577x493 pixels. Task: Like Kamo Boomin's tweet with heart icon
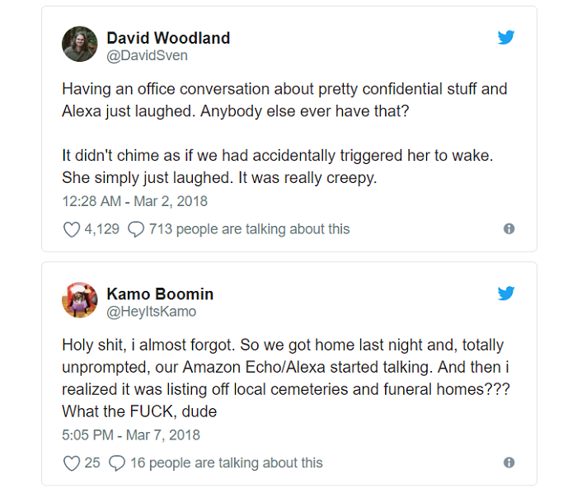click(72, 463)
